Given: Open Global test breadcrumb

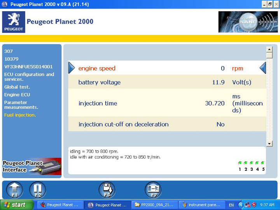Looking at the screenshot, I should 17,87.
